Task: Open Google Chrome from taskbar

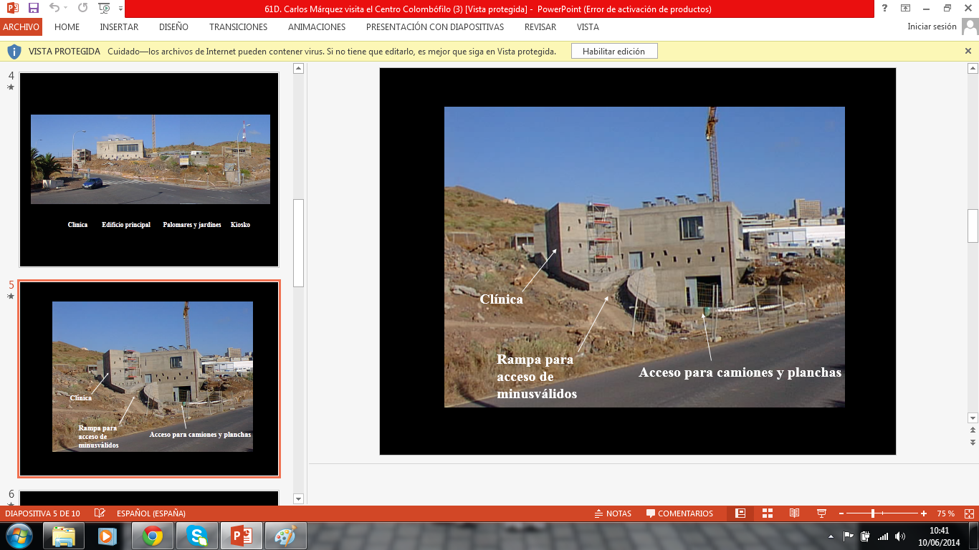Action: (x=153, y=536)
